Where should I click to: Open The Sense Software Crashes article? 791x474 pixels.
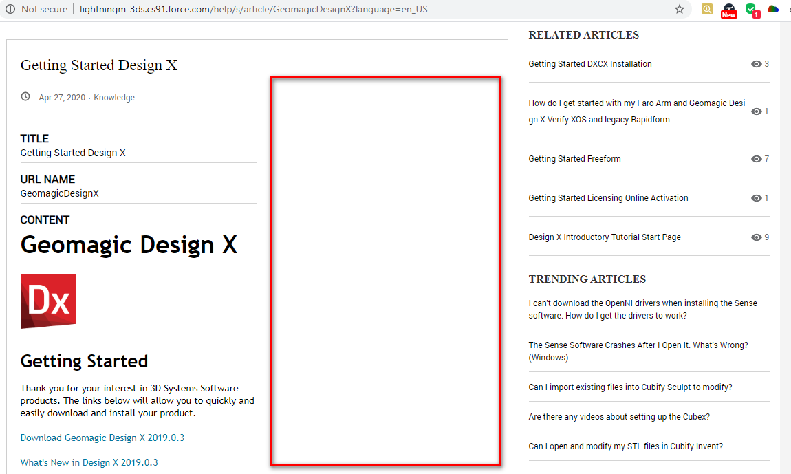click(638, 352)
